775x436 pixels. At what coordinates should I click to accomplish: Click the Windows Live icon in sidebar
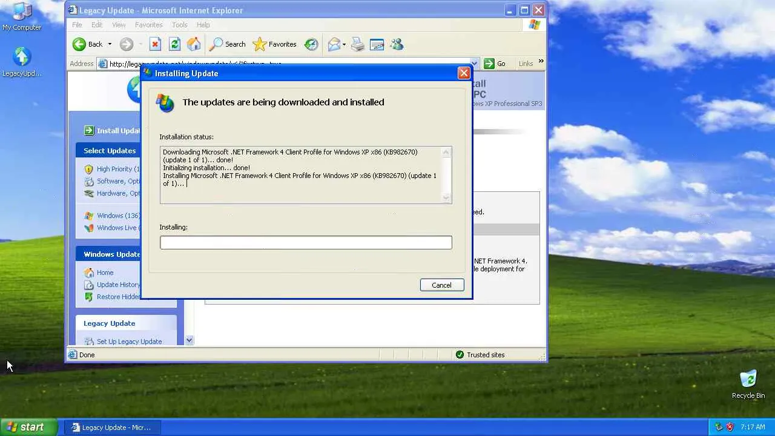[x=89, y=228]
